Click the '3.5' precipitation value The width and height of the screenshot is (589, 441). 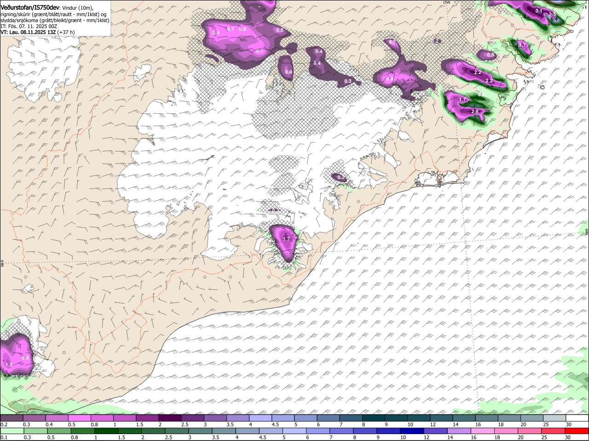click(552, 14)
